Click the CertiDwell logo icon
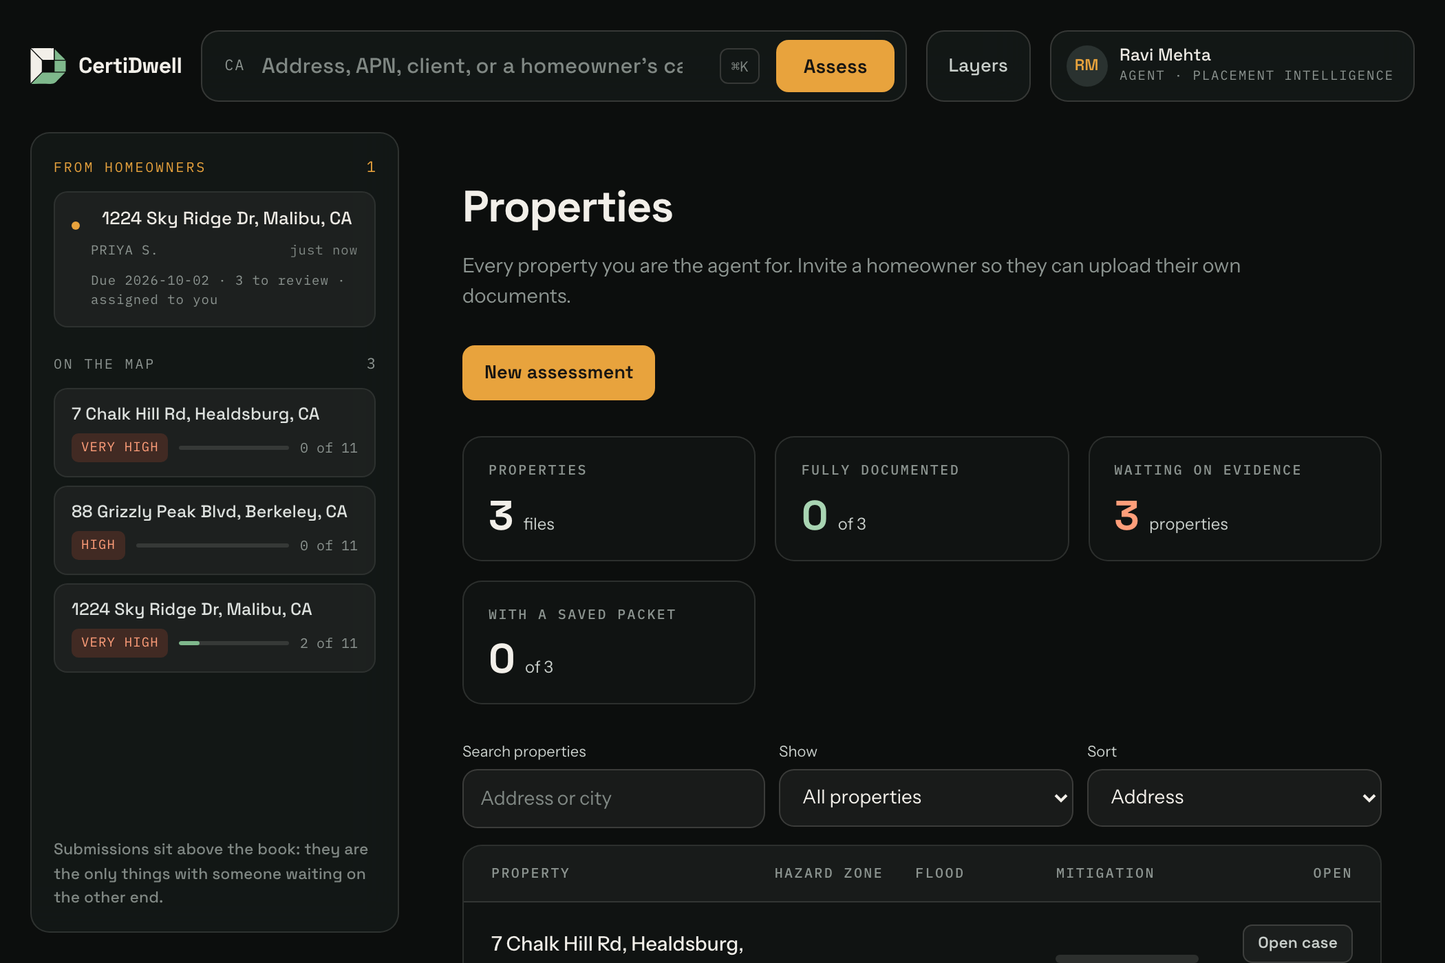This screenshot has height=963, width=1445. 48,66
